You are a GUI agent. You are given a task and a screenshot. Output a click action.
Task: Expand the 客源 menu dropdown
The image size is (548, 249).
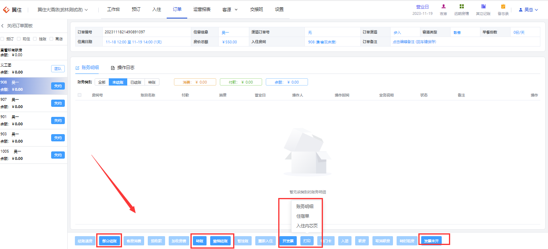click(x=230, y=10)
